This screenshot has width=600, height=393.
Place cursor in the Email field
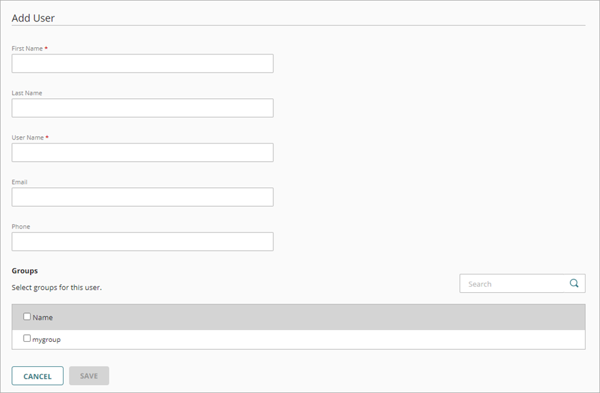pos(142,197)
